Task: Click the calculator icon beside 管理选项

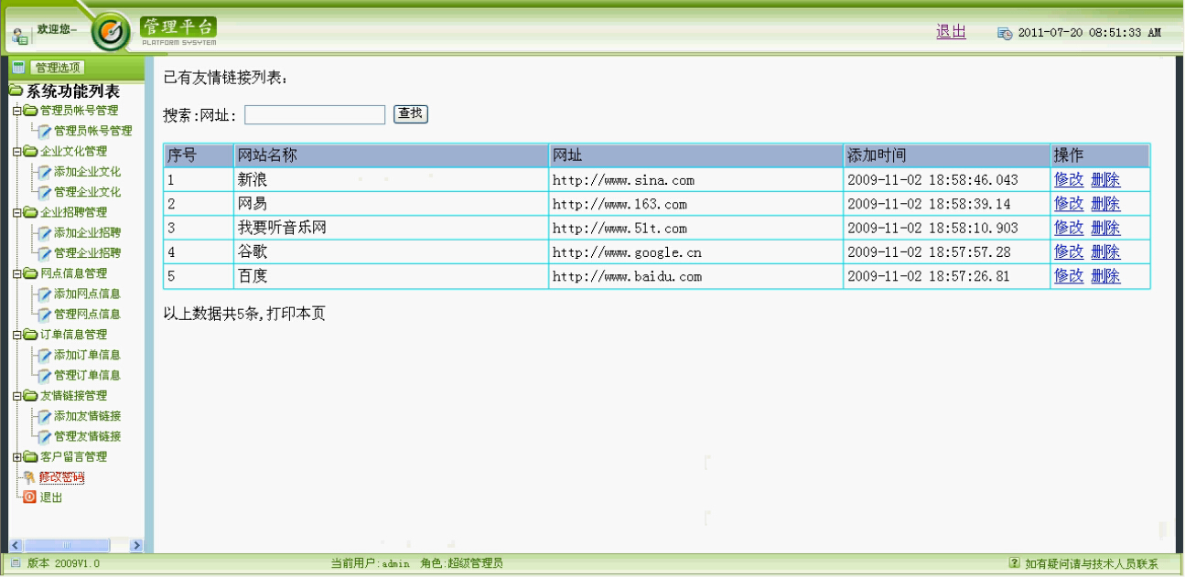Action: [18, 68]
